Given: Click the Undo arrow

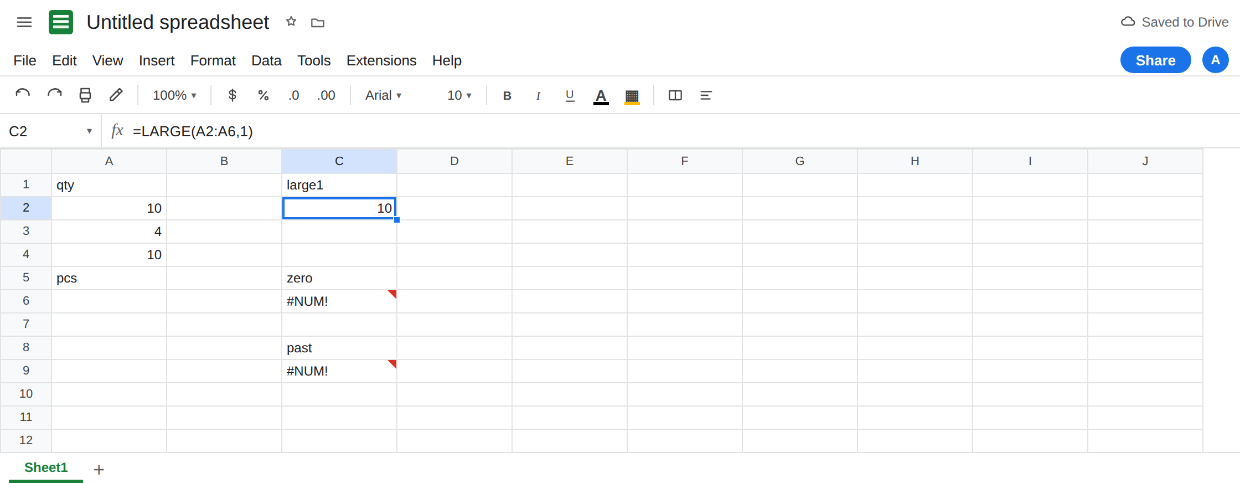Looking at the screenshot, I should point(23,95).
